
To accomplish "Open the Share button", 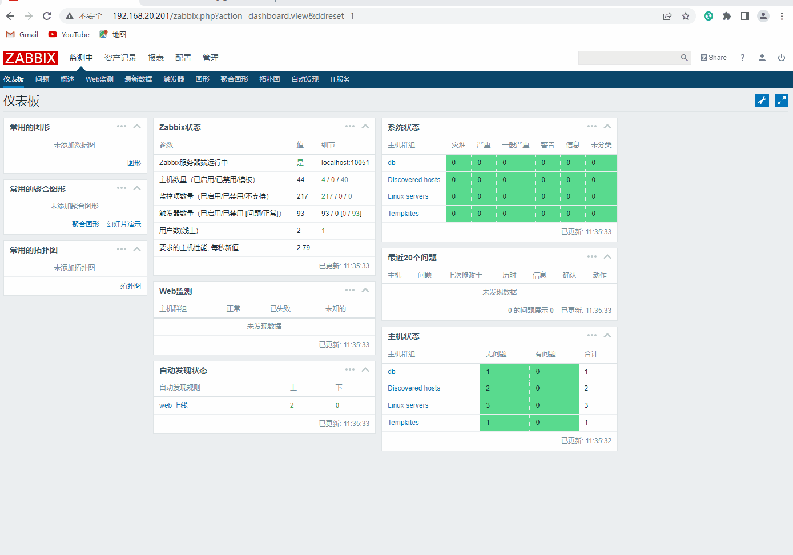I will pyautogui.click(x=714, y=58).
